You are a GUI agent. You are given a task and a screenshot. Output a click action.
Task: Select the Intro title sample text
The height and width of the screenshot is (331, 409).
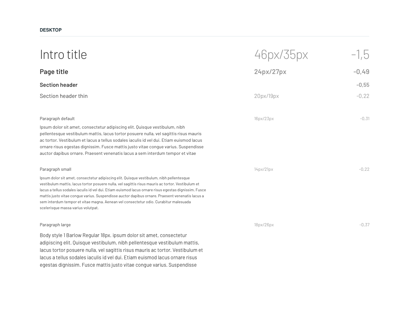pos(63,54)
